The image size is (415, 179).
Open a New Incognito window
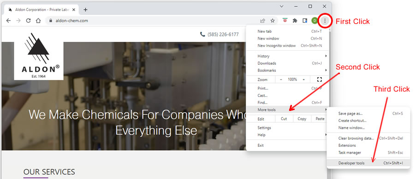pos(287,46)
